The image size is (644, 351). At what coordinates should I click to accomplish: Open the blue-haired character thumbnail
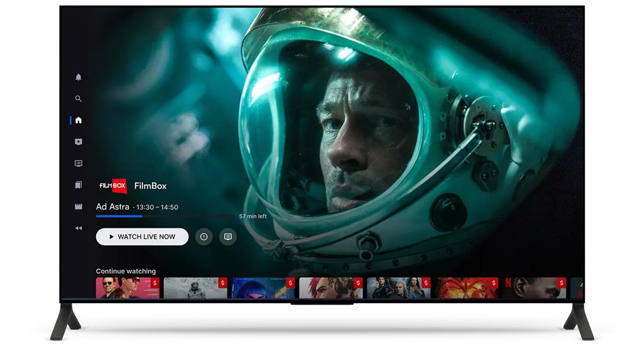[263, 288]
